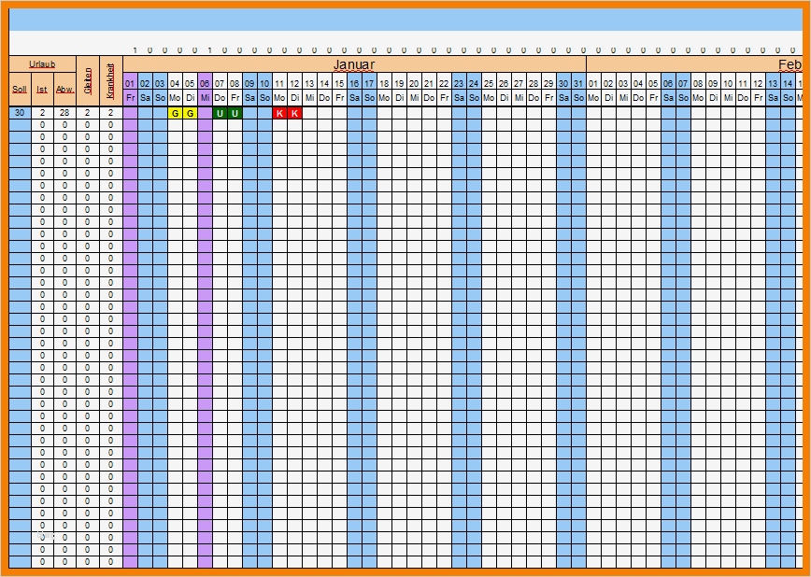
Task: Click the blue Sa weekend cell under January 02
Action: 145,112
